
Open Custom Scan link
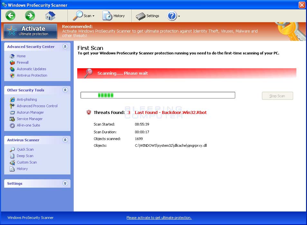pyautogui.click(x=27, y=162)
